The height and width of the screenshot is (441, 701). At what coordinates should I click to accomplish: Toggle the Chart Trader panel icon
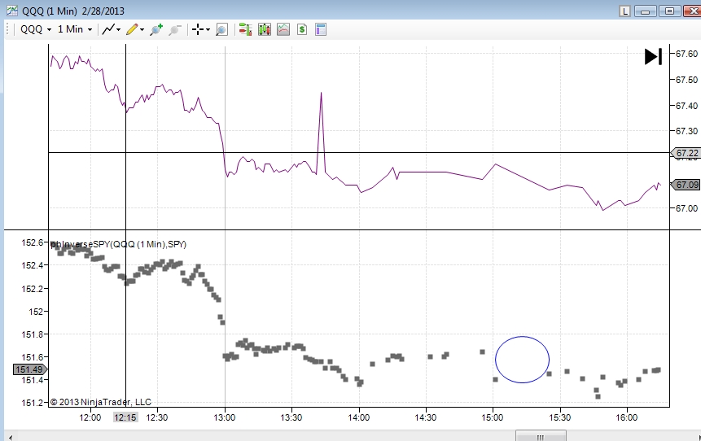coord(245,29)
